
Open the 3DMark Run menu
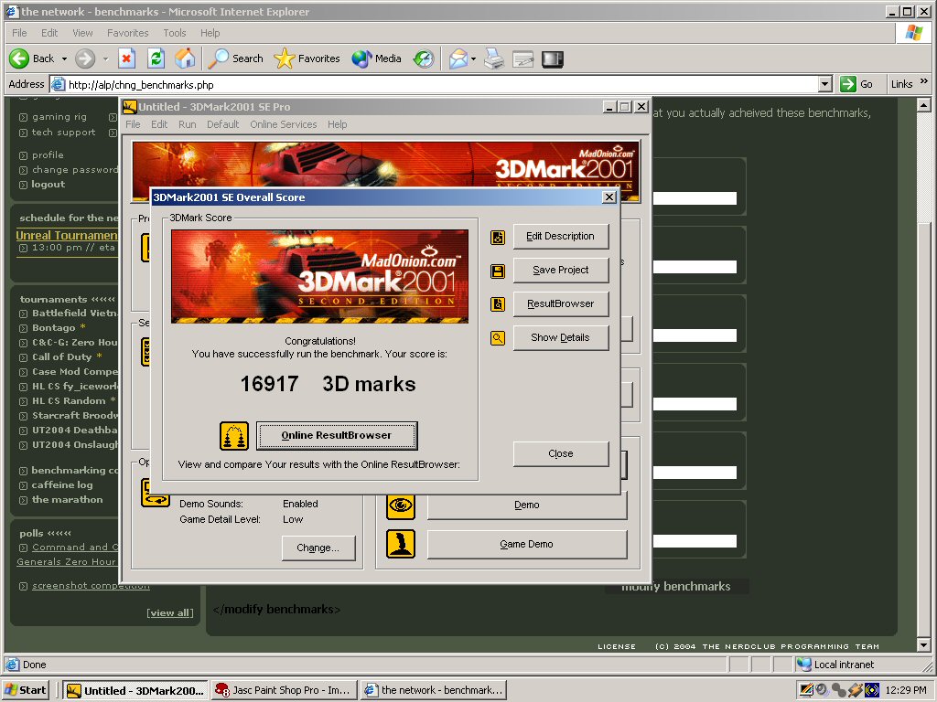coord(187,124)
